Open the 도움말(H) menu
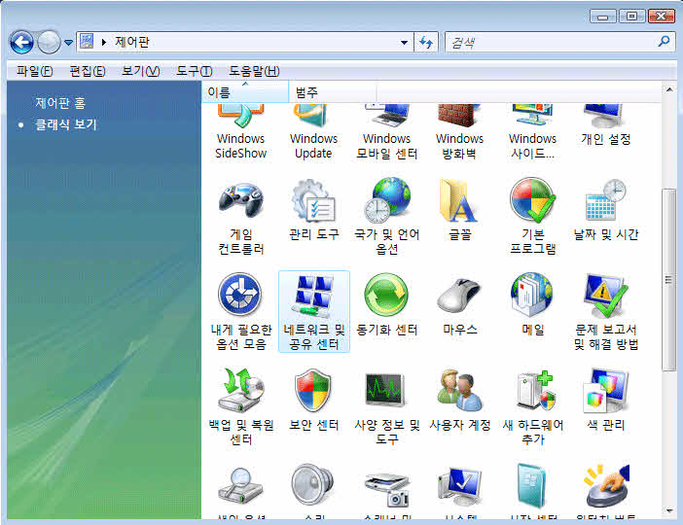 coord(254,71)
